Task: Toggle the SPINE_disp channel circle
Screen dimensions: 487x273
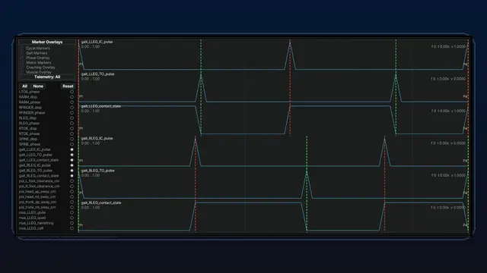Action: [72, 139]
